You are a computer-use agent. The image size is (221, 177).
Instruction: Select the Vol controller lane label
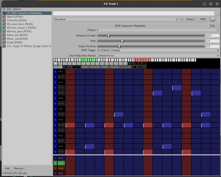point(61,163)
